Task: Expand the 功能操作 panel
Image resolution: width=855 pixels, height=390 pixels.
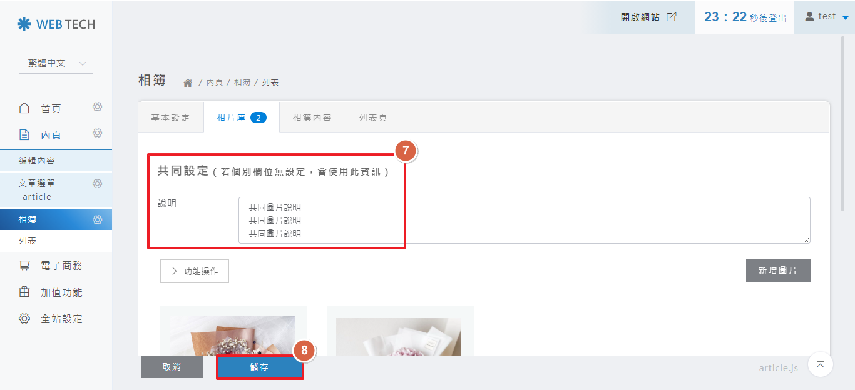Action: coord(195,271)
